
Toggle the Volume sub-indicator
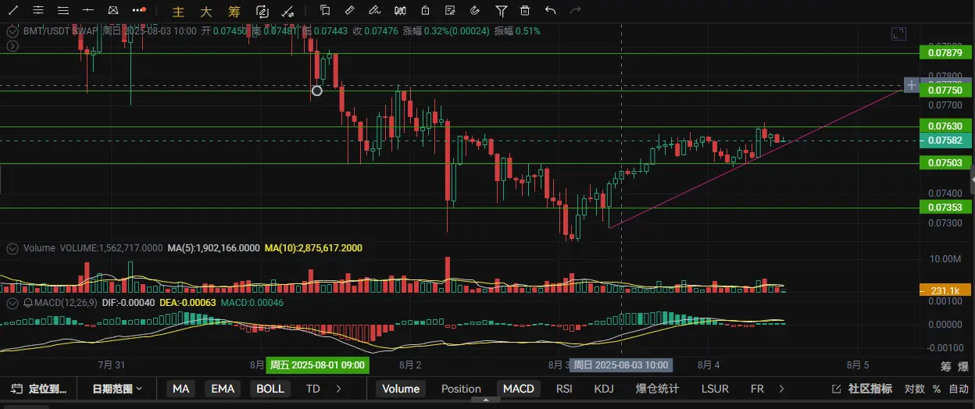click(x=401, y=389)
